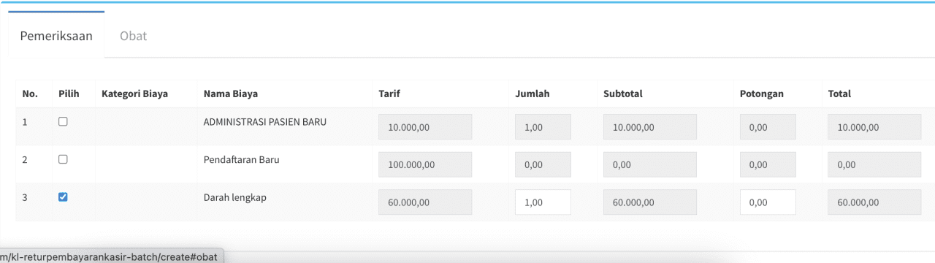This screenshot has width=935, height=263.
Task: Select the Pemeriksaan tab
Action: pos(56,35)
